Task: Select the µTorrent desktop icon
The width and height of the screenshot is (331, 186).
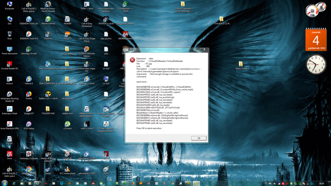Action: (x=67, y=126)
